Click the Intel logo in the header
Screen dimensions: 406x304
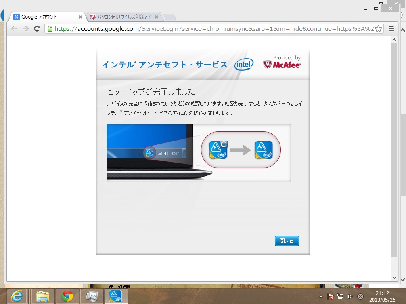tap(244, 65)
